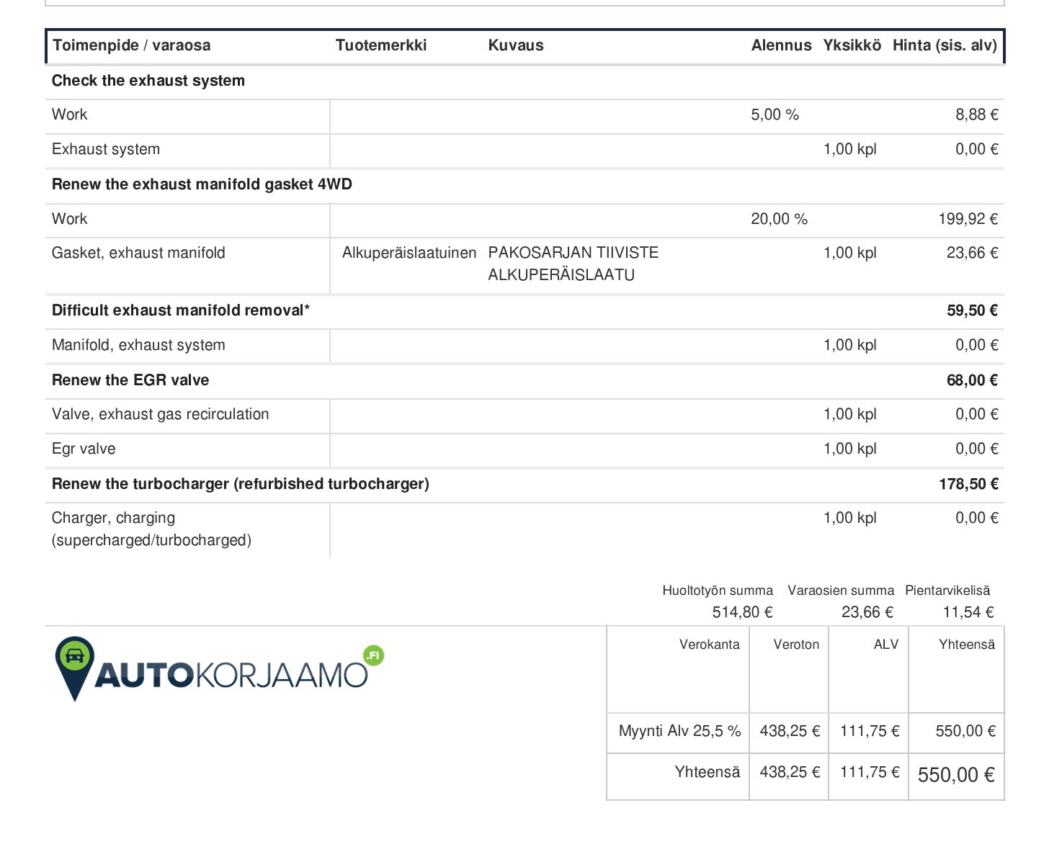Click 'Charger, charging (supercharged/turbocharged)' row label
The image size is (1062, 844).
point(151,529)
